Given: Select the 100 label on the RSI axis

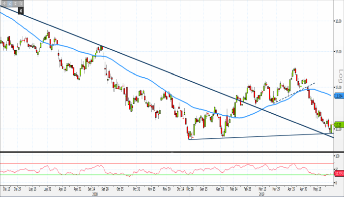Looking at the screenshot, I should coord(338,156).
